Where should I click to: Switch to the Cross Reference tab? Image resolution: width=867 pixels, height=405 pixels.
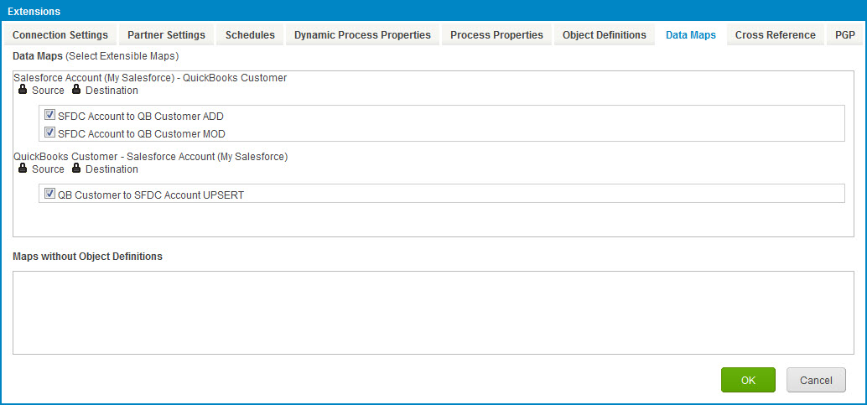point(776,35)
